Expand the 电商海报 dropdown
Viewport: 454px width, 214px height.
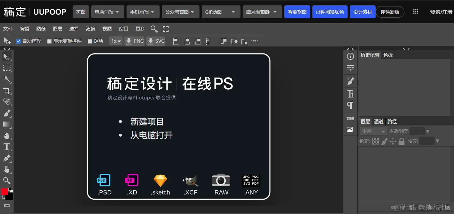tap(108, 12)
